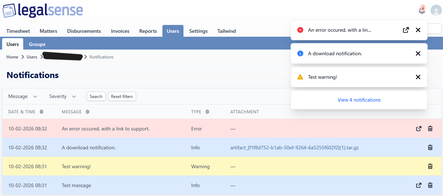Open the Matters tab
The image size is (443, 196).
pyautogui.click(x=48, y=31)
